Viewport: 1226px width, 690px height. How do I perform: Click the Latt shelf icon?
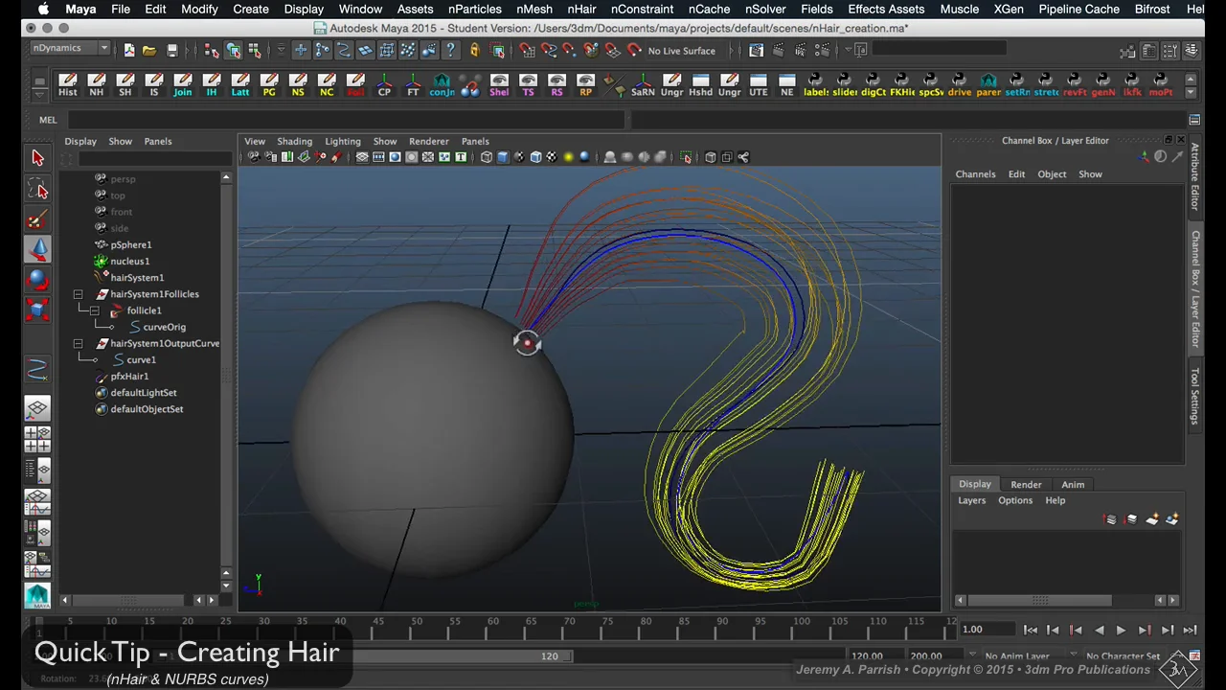click(x=239, y=85)
